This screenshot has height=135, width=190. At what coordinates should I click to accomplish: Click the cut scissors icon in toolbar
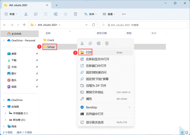pyautogui.click(x=26, y=14)
